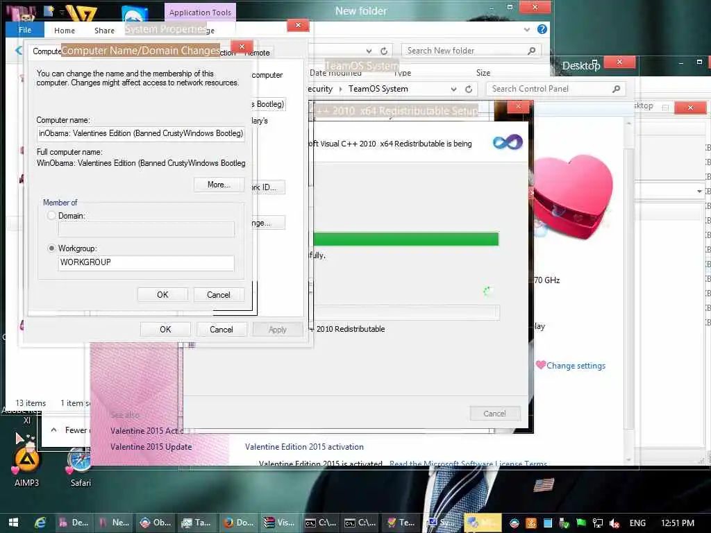Collapse the 'Fewer' details chevron
The image size is (711, 533).
[54, 430]
